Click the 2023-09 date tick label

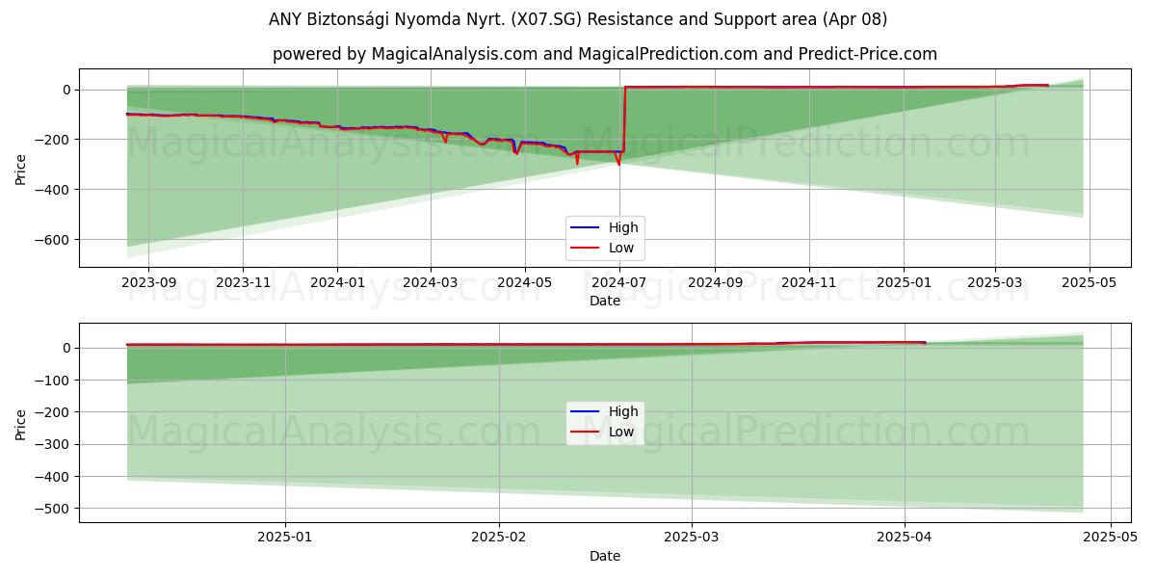148,284
